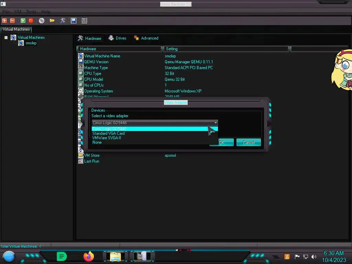Open the File menu
This screenshot has width=352, height=264.
[6, 12]
